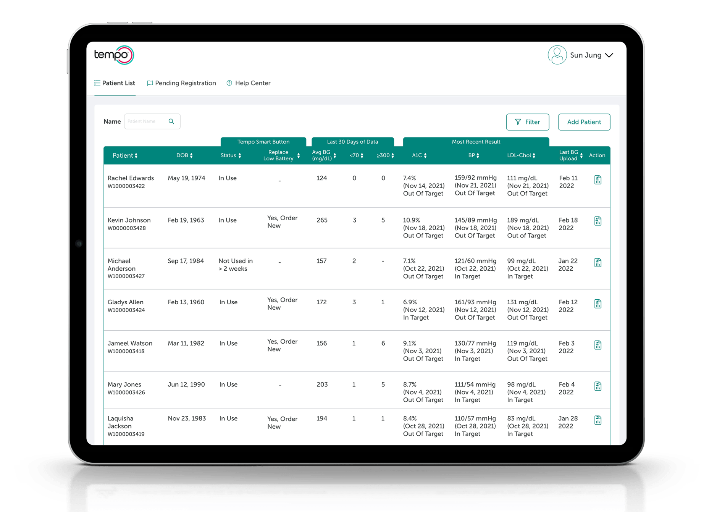Open the Help Center tab
This screenshot has height=512, width=717.
coord(249,83)
